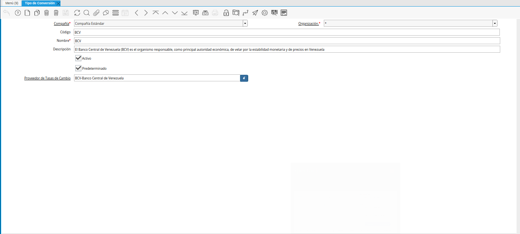This screenshot has height=234, width=520.
Task: Expand the Organización dropdown arrow
Action: [495, 23]
